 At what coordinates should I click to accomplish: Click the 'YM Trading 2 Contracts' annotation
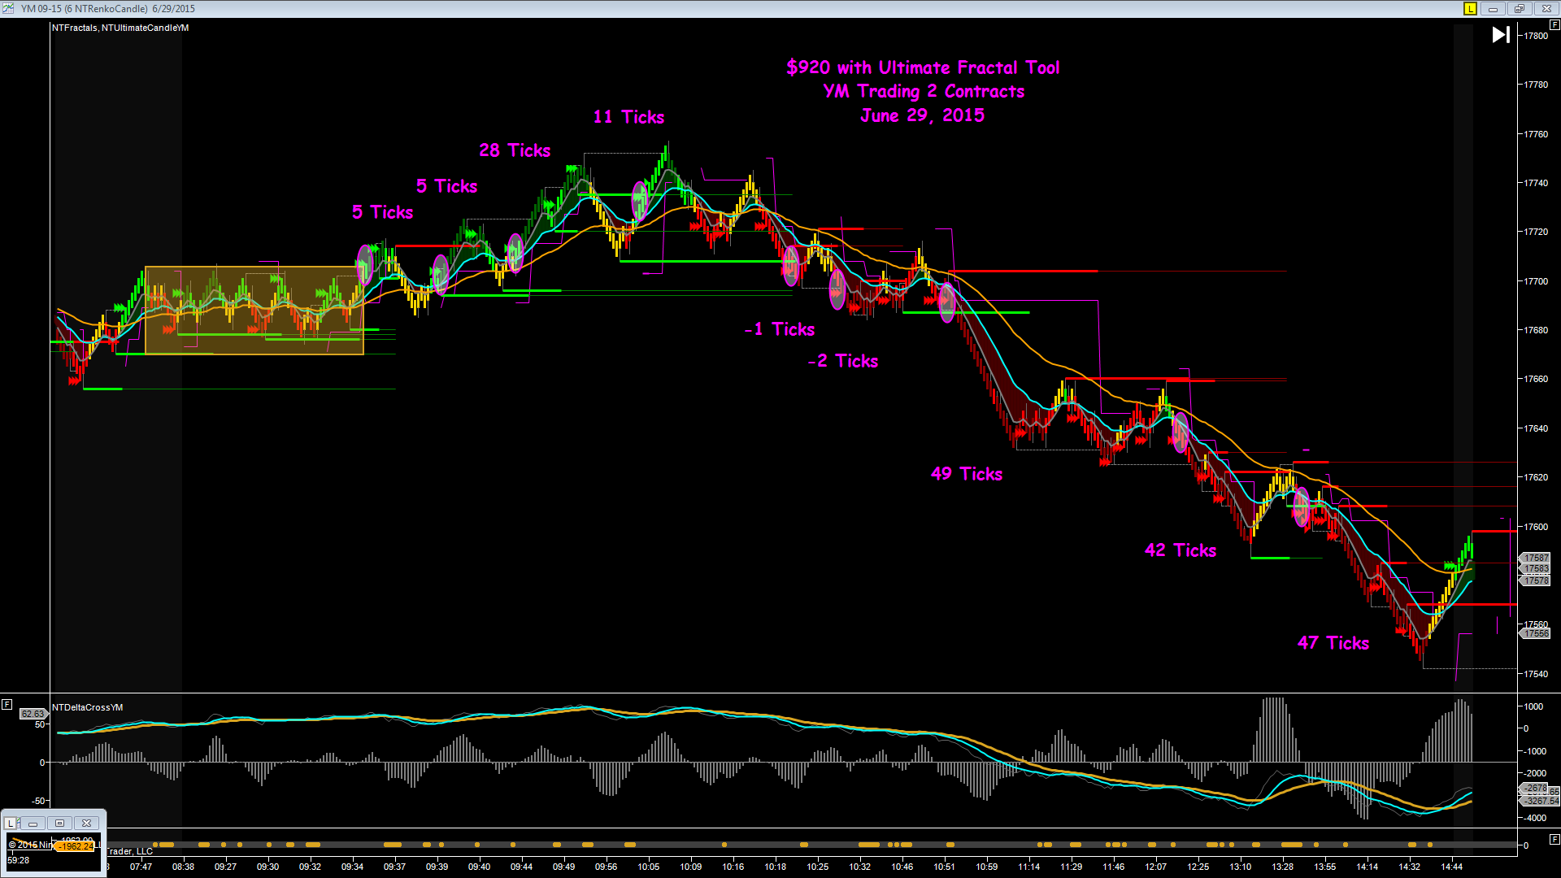[924, 91]
